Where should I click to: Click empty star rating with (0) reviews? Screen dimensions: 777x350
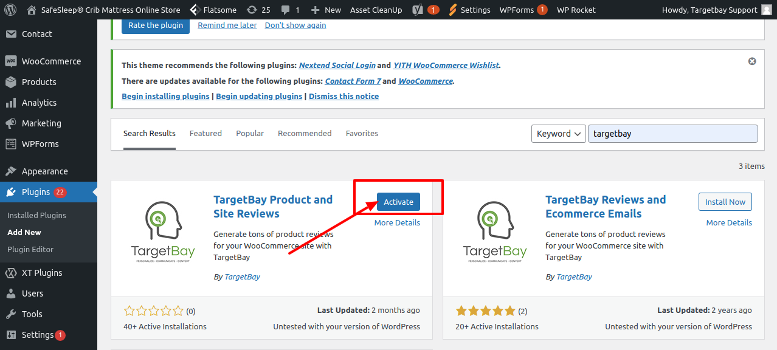click(159, 311)
